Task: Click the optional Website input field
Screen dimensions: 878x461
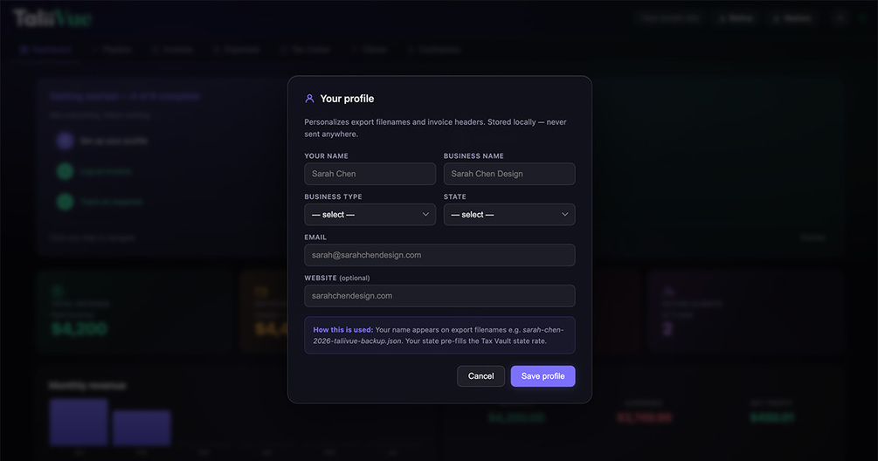Action: (x=439, y=296)
